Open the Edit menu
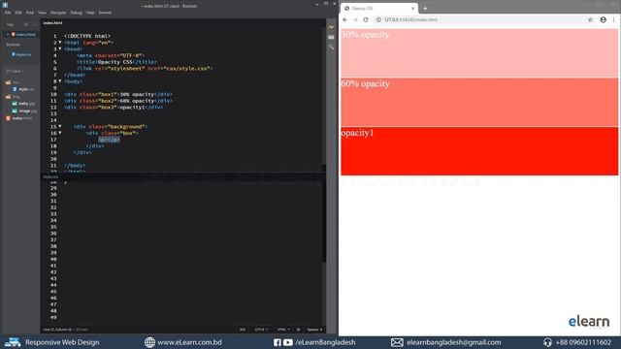The height and width of the screenshot is (349, 621). pyautogui.click(x=18, y=13)
